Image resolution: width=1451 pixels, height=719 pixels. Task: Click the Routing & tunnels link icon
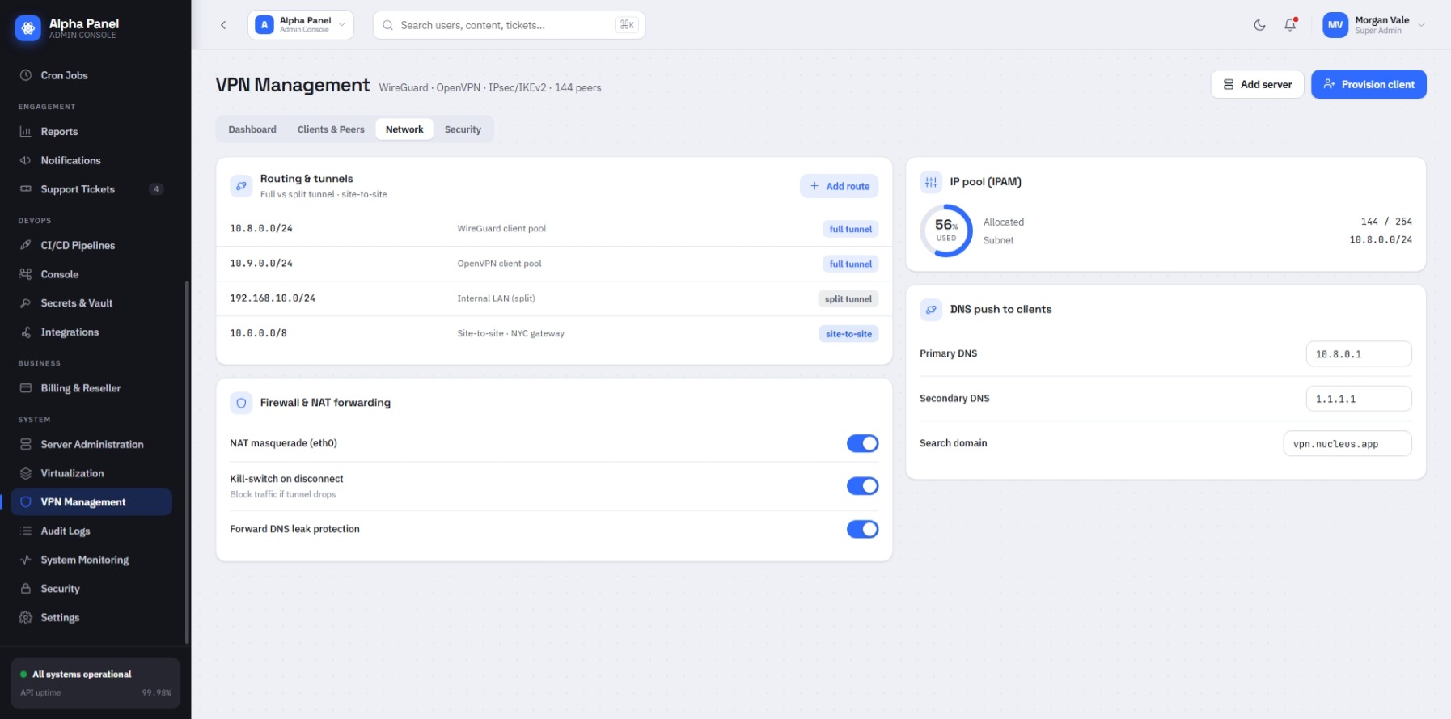click(x=241, y=186)
